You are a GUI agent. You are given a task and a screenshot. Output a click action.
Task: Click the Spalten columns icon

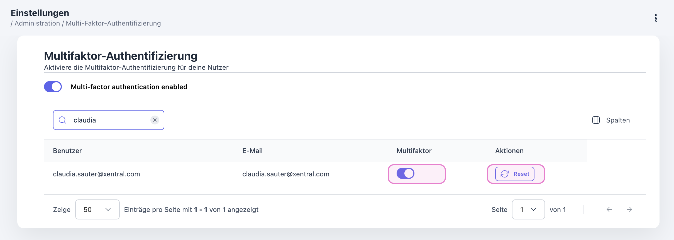596,120
